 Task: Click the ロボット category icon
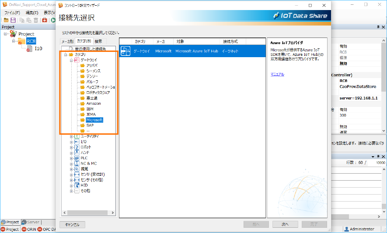click(x=77, y=147)
